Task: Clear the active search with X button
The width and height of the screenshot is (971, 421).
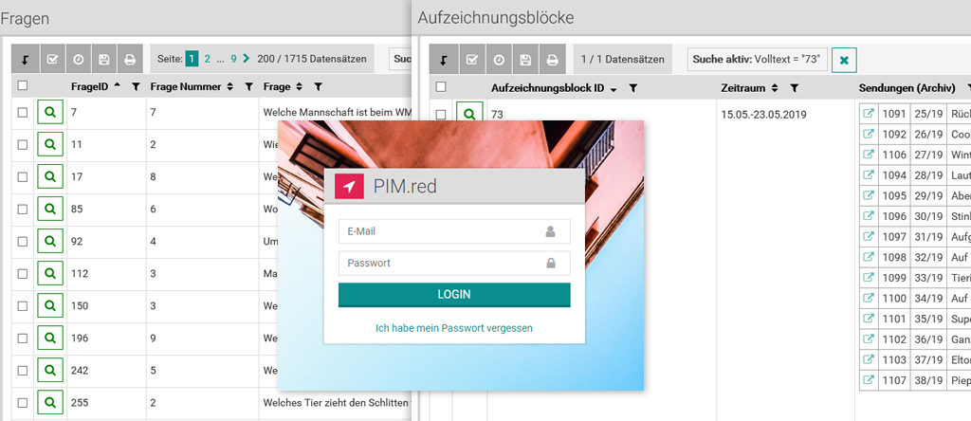Action: 843,60
